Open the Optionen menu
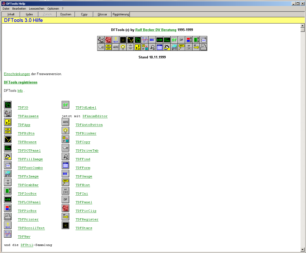The width and height of the screenshot is (306, 253). tap(53, 9)
